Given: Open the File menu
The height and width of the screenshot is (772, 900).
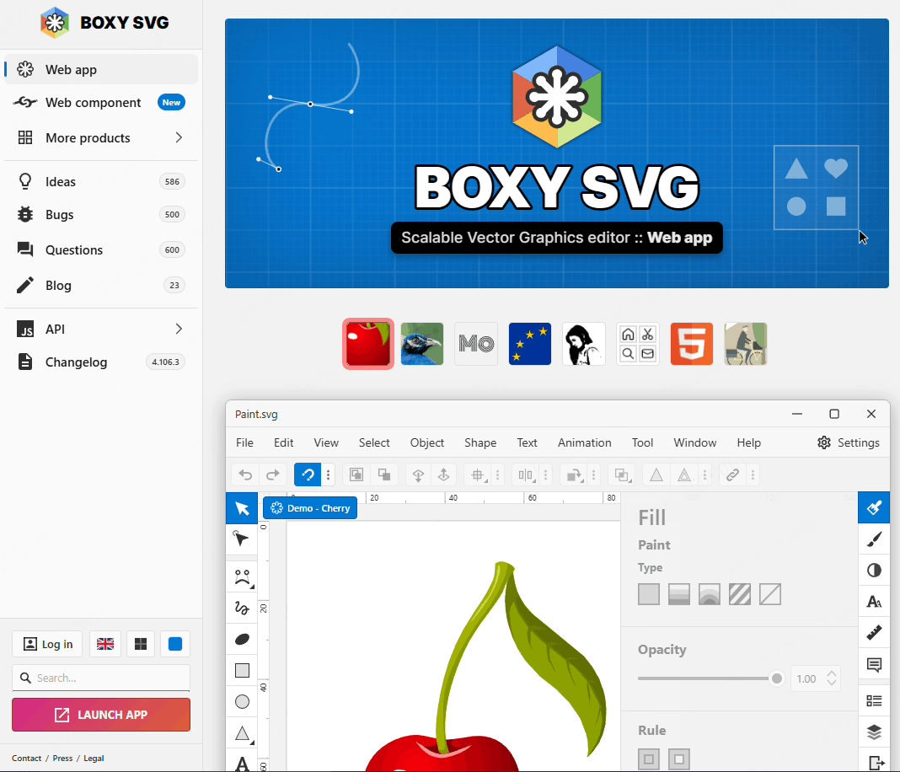Looking at the screenshot, I should click(x=244, y=442).
